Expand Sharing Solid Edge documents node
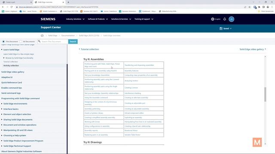Image resolution: width=275 pixels, height=154 pixels. tap(2, 120)
